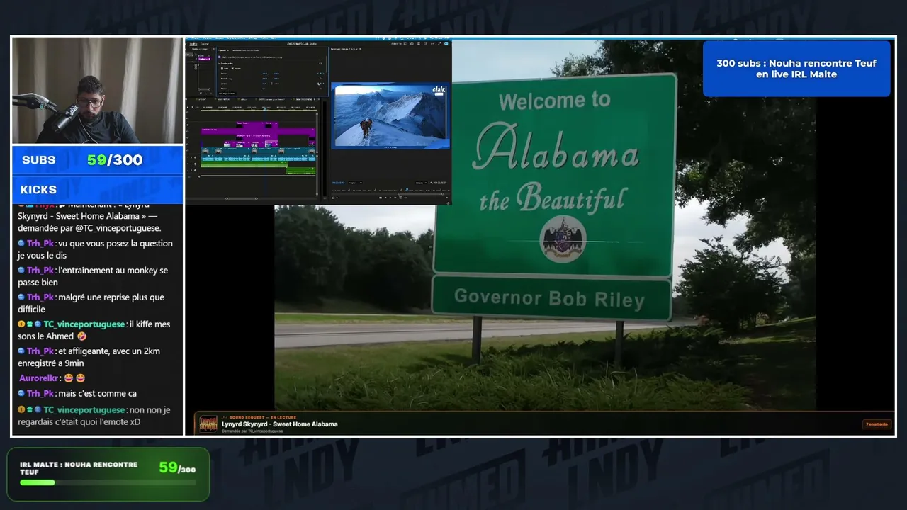Screen dimensions: 907x510
Task: Open Trh_Pk's name beside 'vu que vous posez'
Action: (41, 244)
